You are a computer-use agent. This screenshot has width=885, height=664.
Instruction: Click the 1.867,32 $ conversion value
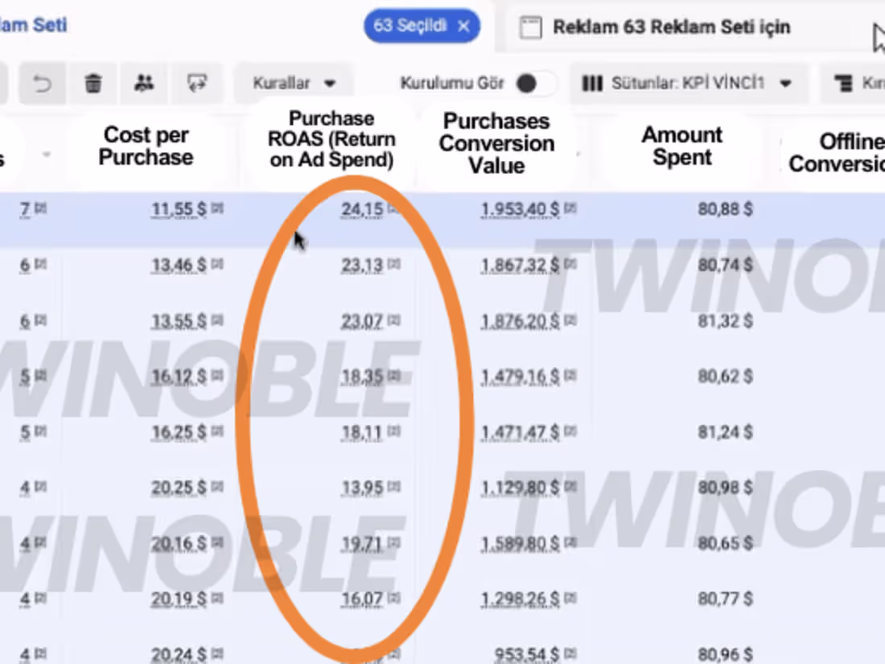[521, 265]
